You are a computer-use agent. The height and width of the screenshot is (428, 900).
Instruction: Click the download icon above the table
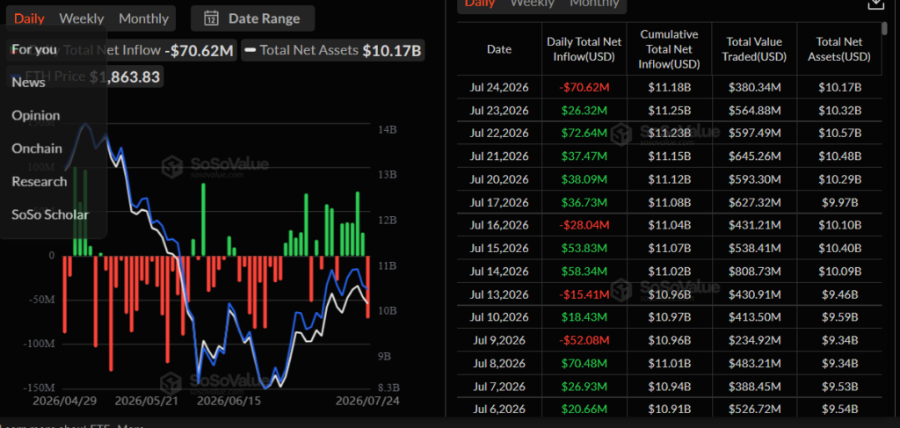tap(875, 4)
